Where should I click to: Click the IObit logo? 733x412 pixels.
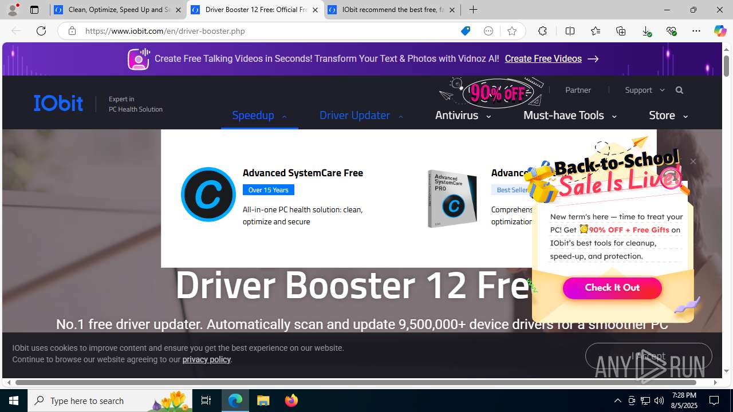[x=58, y=103]
